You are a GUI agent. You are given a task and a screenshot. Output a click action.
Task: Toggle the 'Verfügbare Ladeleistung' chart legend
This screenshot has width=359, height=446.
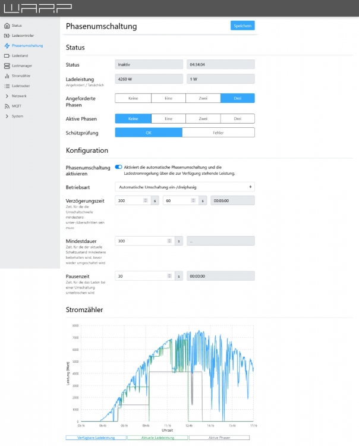coord(96,438)
